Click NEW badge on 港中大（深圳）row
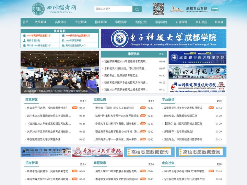Viewport: 247px width, 185px height. tap(143, 108)
